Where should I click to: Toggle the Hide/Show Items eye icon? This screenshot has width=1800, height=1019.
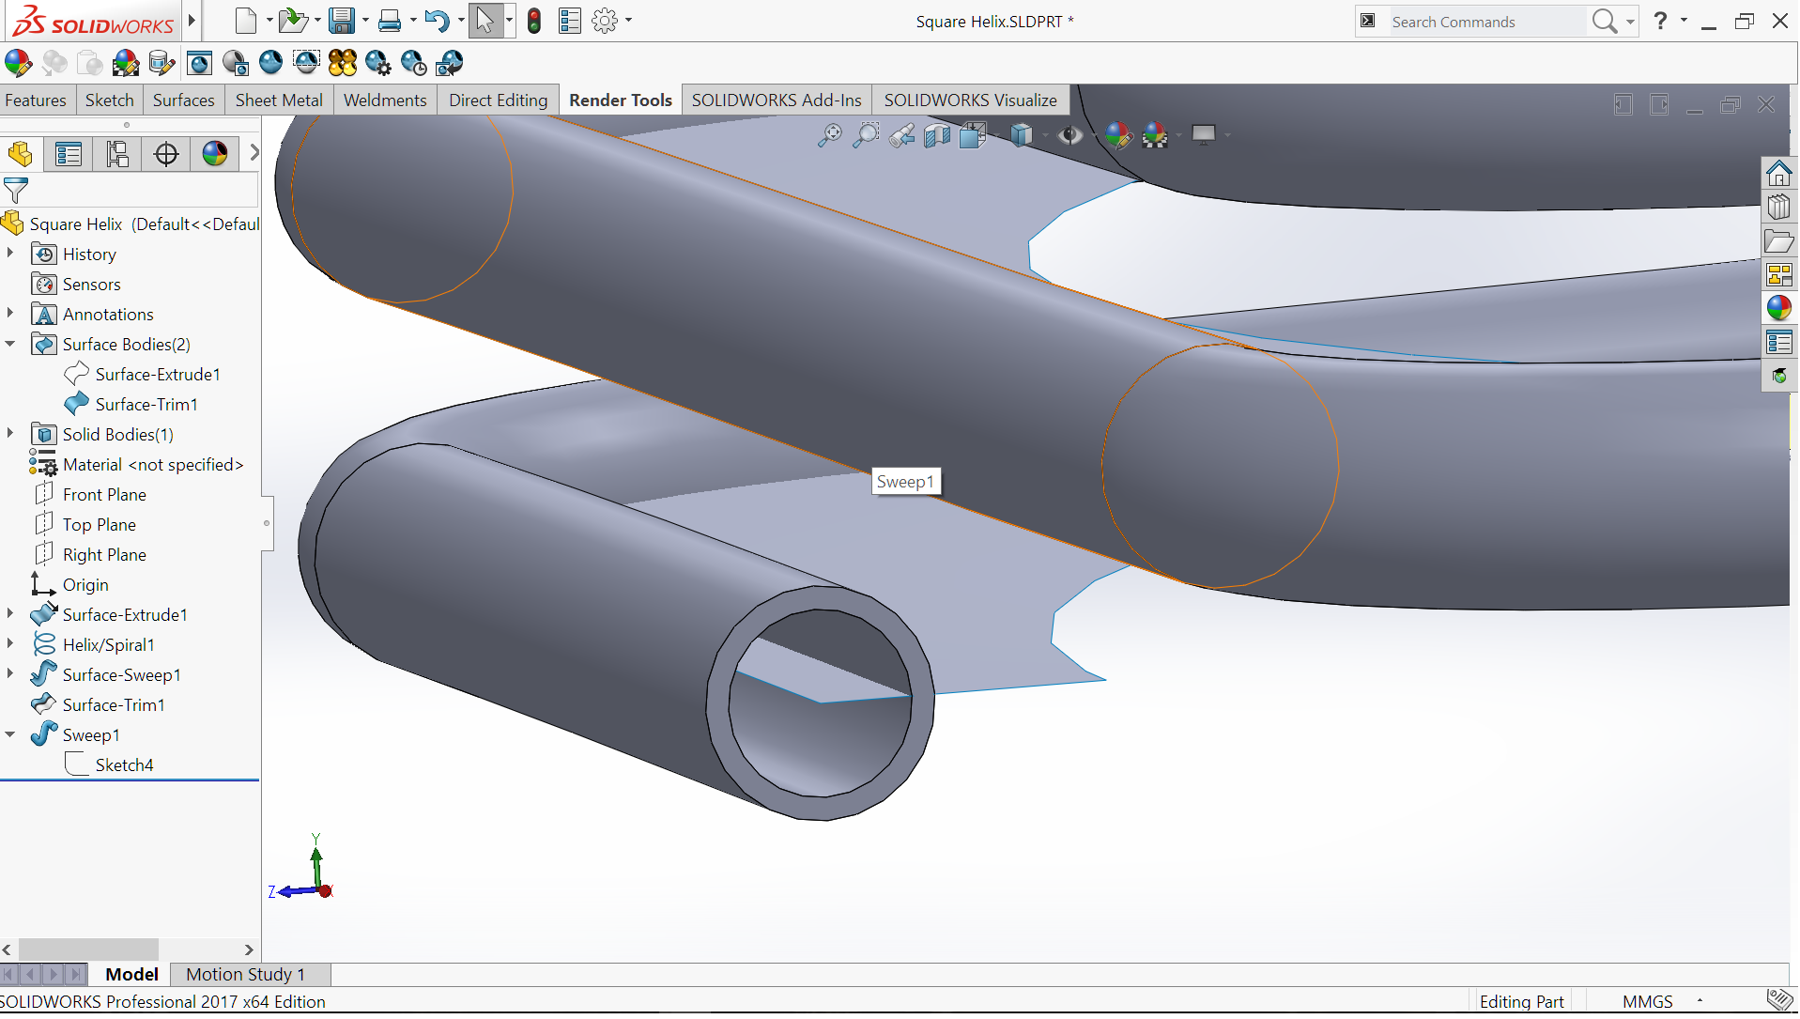pos(1069,135)
